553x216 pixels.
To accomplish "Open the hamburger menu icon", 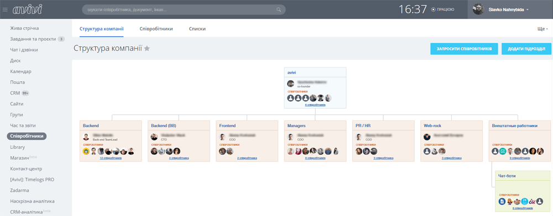I will coord(5,9).
